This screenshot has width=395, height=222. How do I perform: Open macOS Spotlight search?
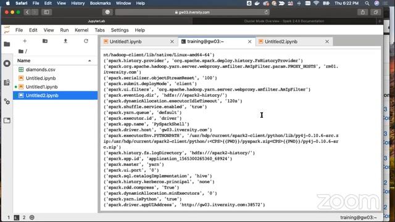click(367, 3)
